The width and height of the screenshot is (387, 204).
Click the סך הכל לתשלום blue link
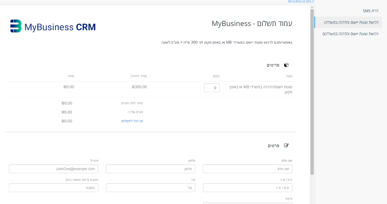[132, 121]
